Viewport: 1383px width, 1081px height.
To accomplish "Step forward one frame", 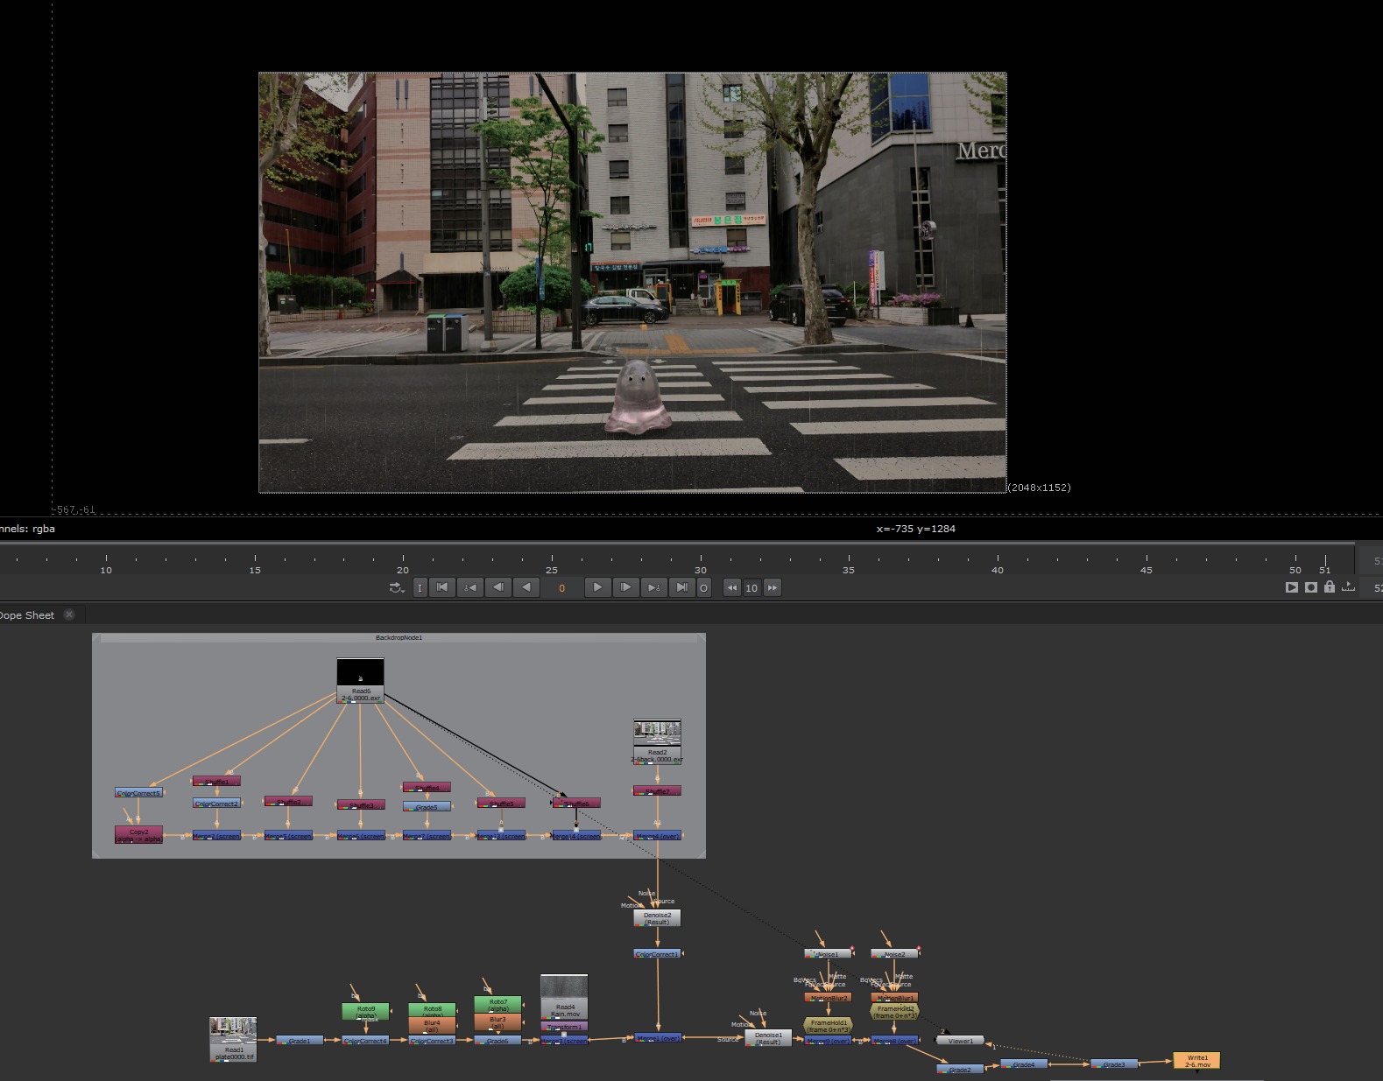I will click(625, 587).
